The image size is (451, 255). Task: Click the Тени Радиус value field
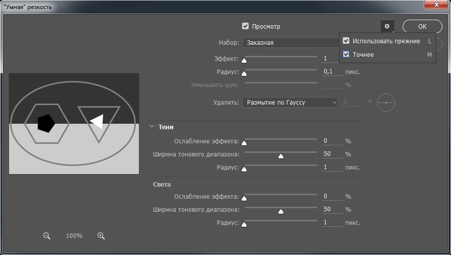pos(333,167)
